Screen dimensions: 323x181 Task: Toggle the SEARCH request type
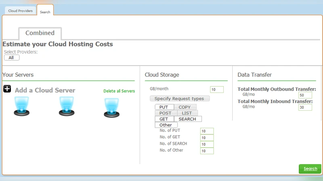tap(187, 119)
